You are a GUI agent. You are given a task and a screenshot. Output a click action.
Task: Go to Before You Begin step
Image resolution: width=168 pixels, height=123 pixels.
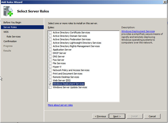click(x=12, y=22)
